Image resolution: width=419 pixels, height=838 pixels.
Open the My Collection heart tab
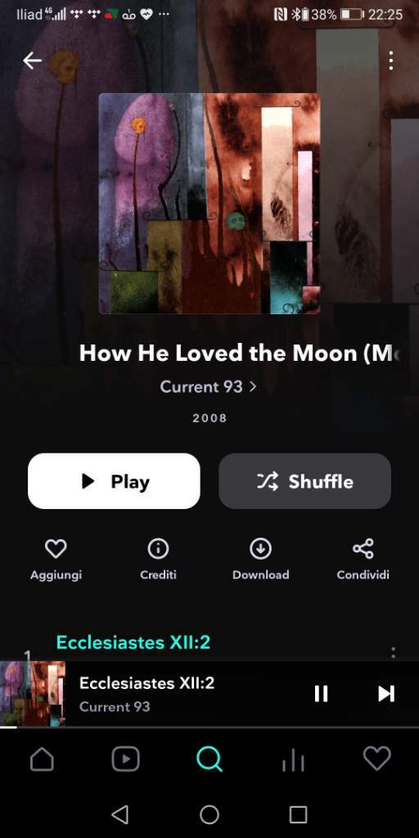tap(376, 759)
